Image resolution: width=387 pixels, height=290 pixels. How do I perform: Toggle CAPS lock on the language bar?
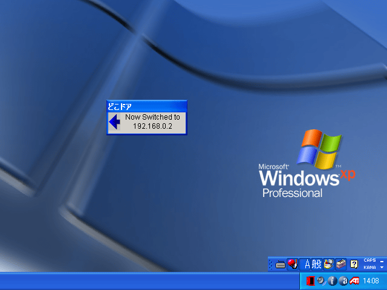tap(369, 260)
